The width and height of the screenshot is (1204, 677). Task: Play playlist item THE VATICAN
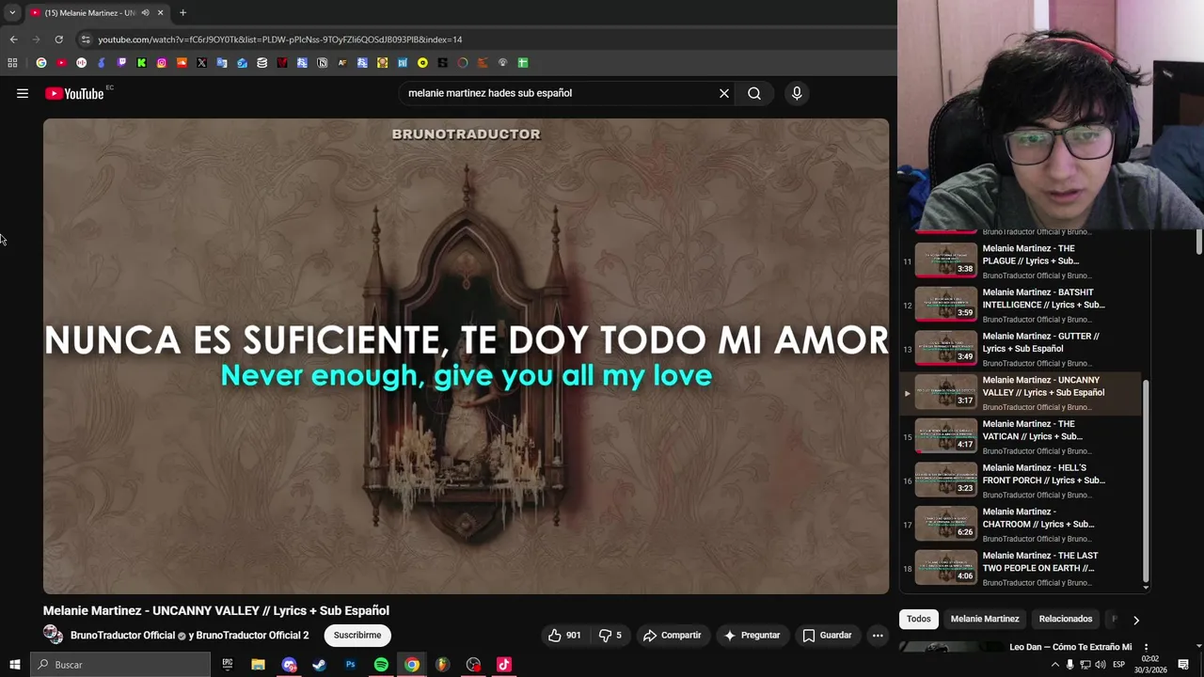[x=1022, y=436]
